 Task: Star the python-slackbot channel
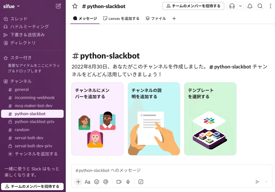click(75, 6)
